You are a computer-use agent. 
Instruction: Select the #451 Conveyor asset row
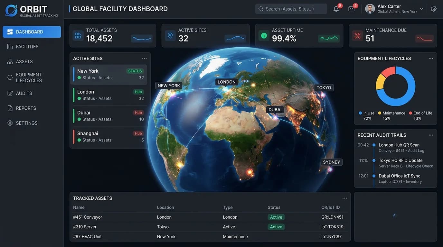click(x=210, y=217)
